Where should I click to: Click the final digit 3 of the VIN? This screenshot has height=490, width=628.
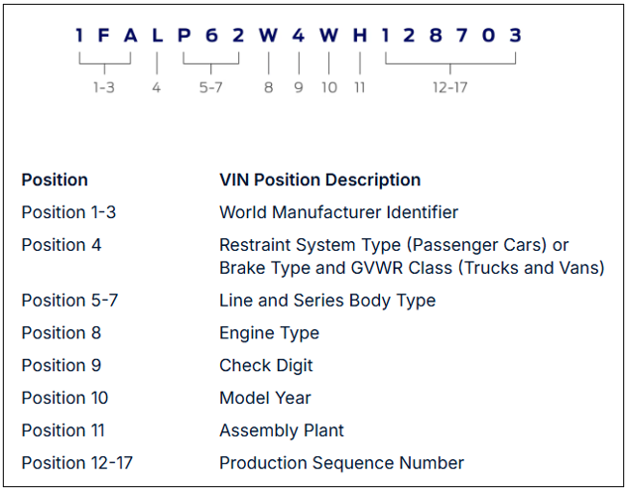514,36
